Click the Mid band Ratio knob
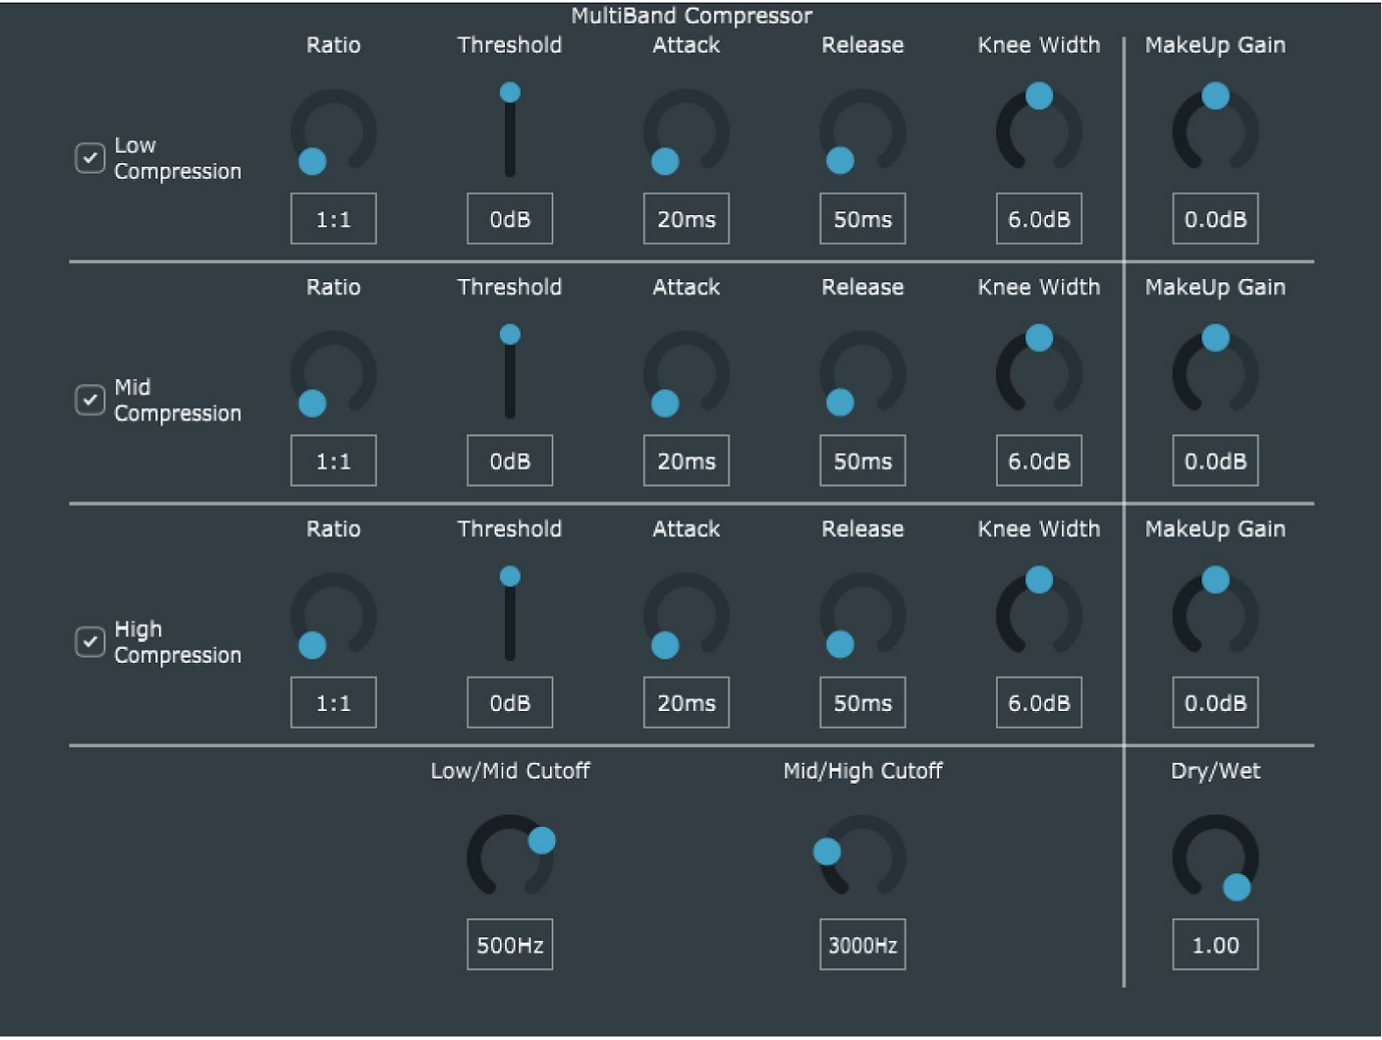Viewport: 1382px width, 1040px height. (333, 374)
